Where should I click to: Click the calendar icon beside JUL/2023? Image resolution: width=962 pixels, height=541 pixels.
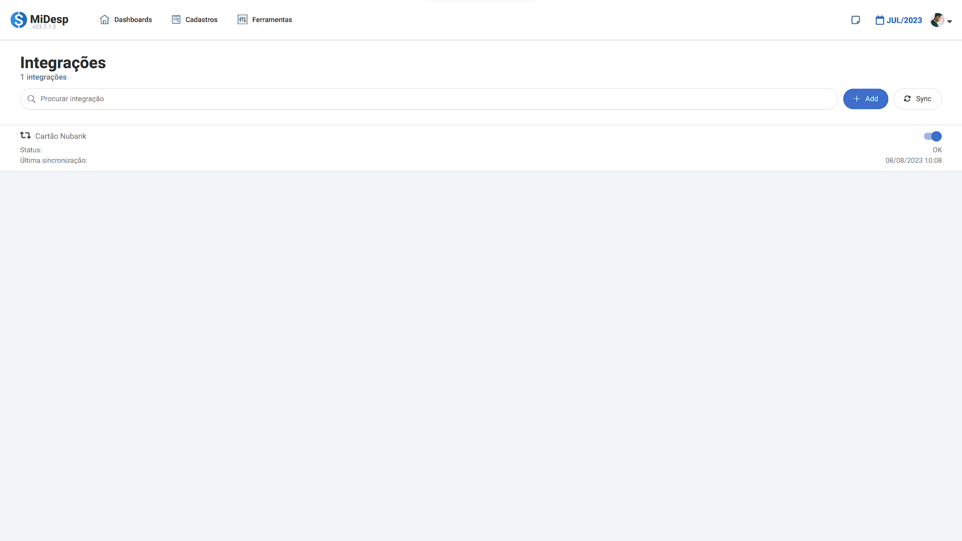click(x=880, y=20)
